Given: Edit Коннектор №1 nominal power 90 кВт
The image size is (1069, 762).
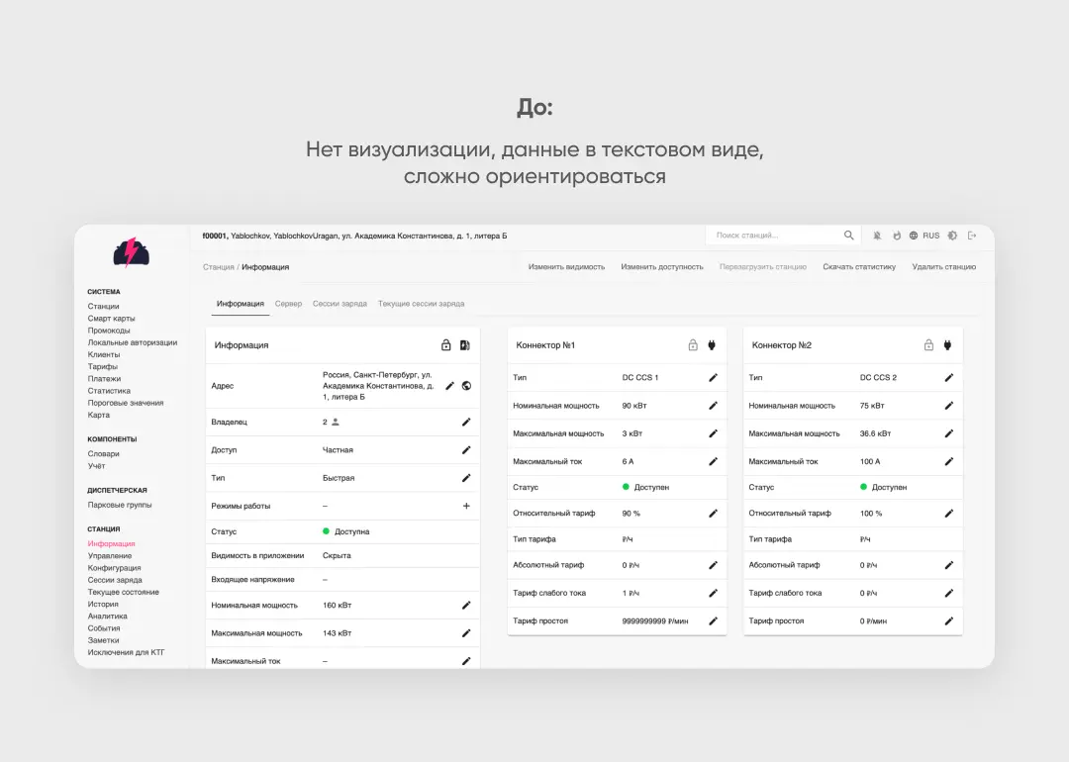Looking at the screenshot, I should (x=713, y=406).
